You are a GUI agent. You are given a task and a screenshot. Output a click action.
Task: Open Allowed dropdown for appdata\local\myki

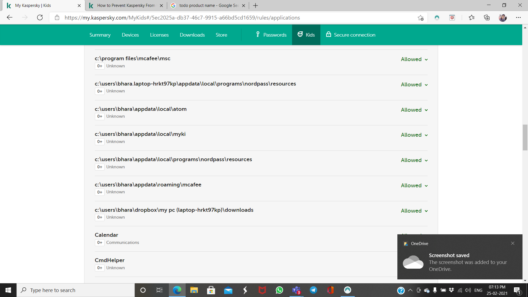coord(414,135)
